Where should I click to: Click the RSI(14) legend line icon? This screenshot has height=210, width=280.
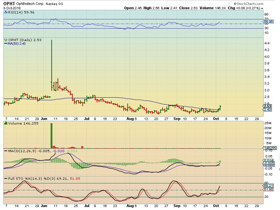pos(5,12)
